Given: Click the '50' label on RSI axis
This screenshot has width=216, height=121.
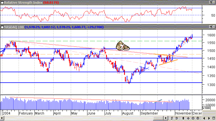Looking at the screenshot, I should 213,16.
